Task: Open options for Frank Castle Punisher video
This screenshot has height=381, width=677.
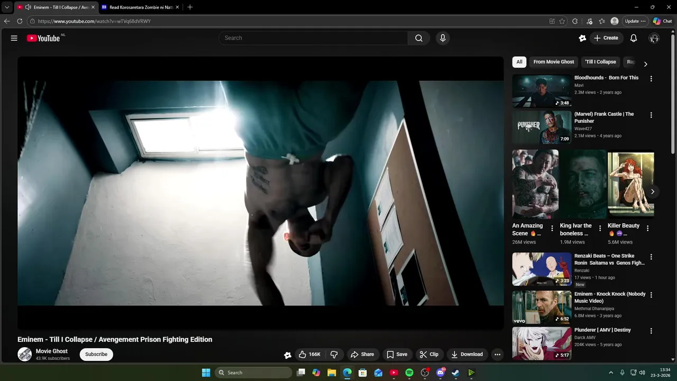Action: pos(651,115)
